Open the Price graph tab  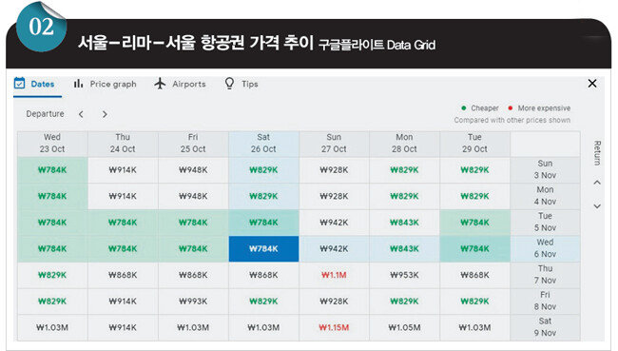click(105, 84)
